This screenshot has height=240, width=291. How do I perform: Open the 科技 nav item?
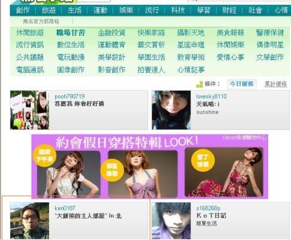pyautogui.click(x=178, y=10)
